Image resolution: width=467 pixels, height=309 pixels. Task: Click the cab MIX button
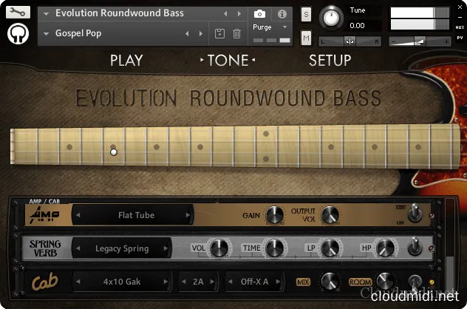coord(303,282)
